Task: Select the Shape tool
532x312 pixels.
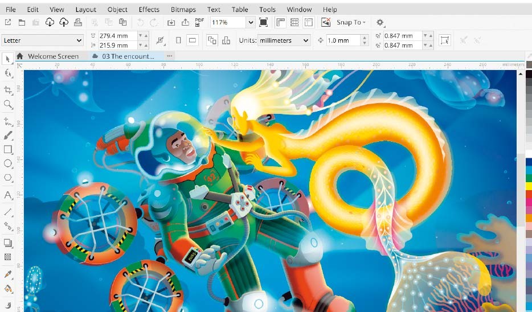Action: (8, 73)
